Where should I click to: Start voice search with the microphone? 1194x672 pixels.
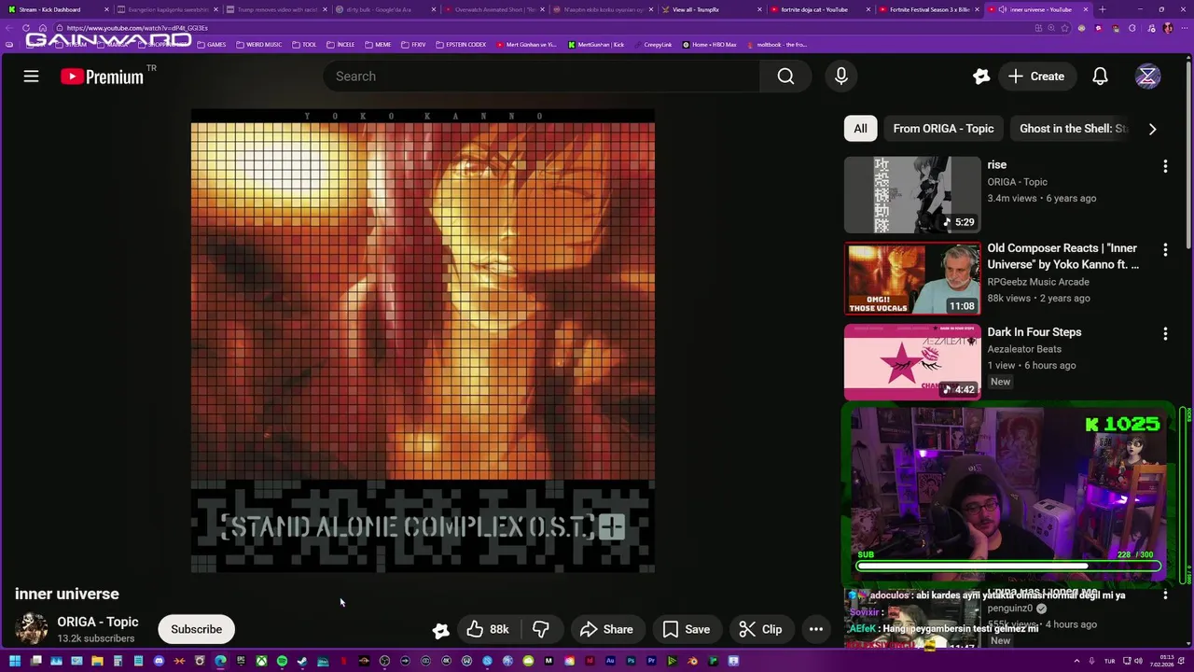click(x=841, y=77)
